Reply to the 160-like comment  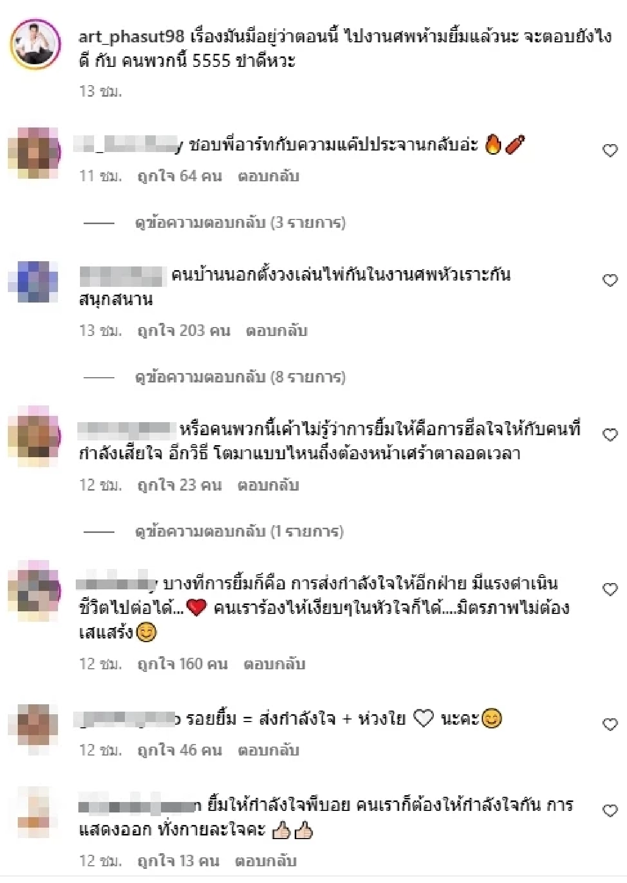(274, 665)
